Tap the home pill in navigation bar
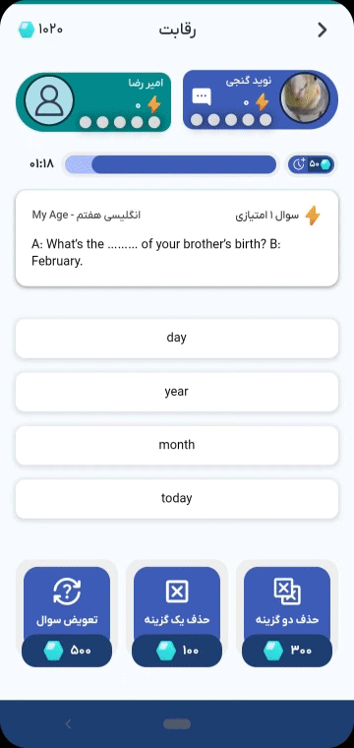The width and height of the screenshot is (354, 748). (x=177, y=724)
